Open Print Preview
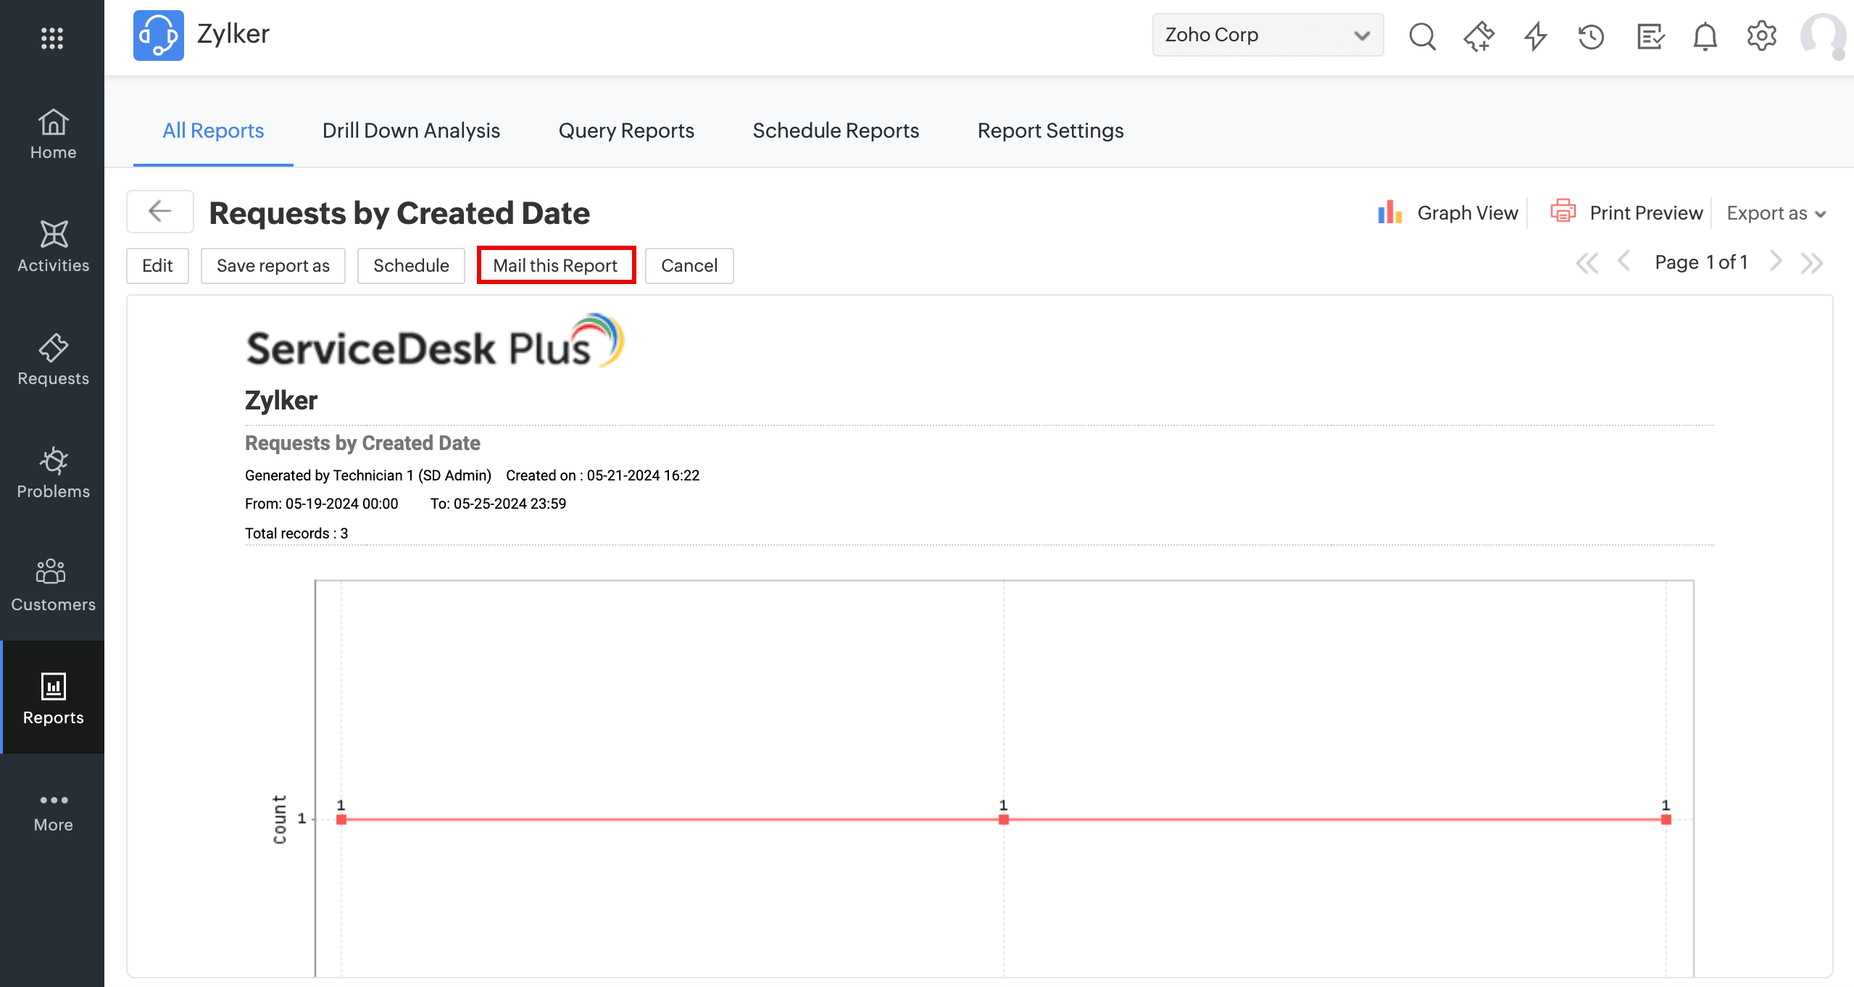Screen dimensions: 1854x987 (x=1626, y=212)
